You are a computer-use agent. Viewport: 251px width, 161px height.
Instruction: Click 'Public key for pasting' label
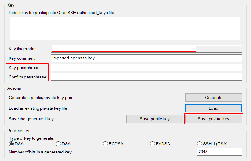62,13
